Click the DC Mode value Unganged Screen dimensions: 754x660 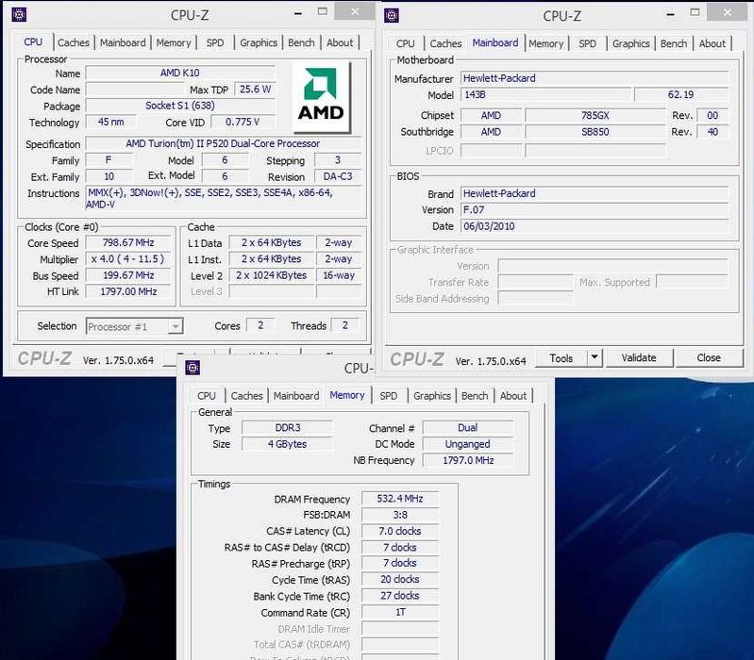coord(468,444)
